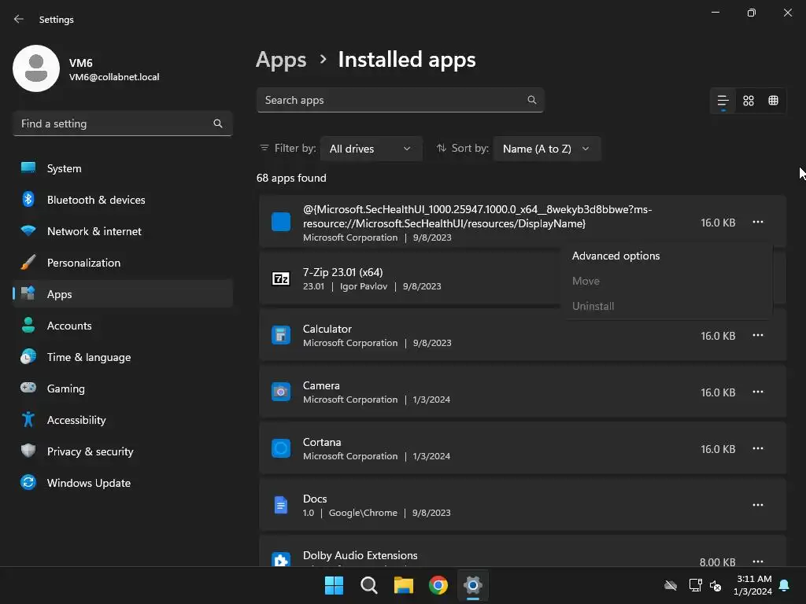Open Google Chrome from the taskbar
Viewport: 806px width, 604px height.
point(438,585)
